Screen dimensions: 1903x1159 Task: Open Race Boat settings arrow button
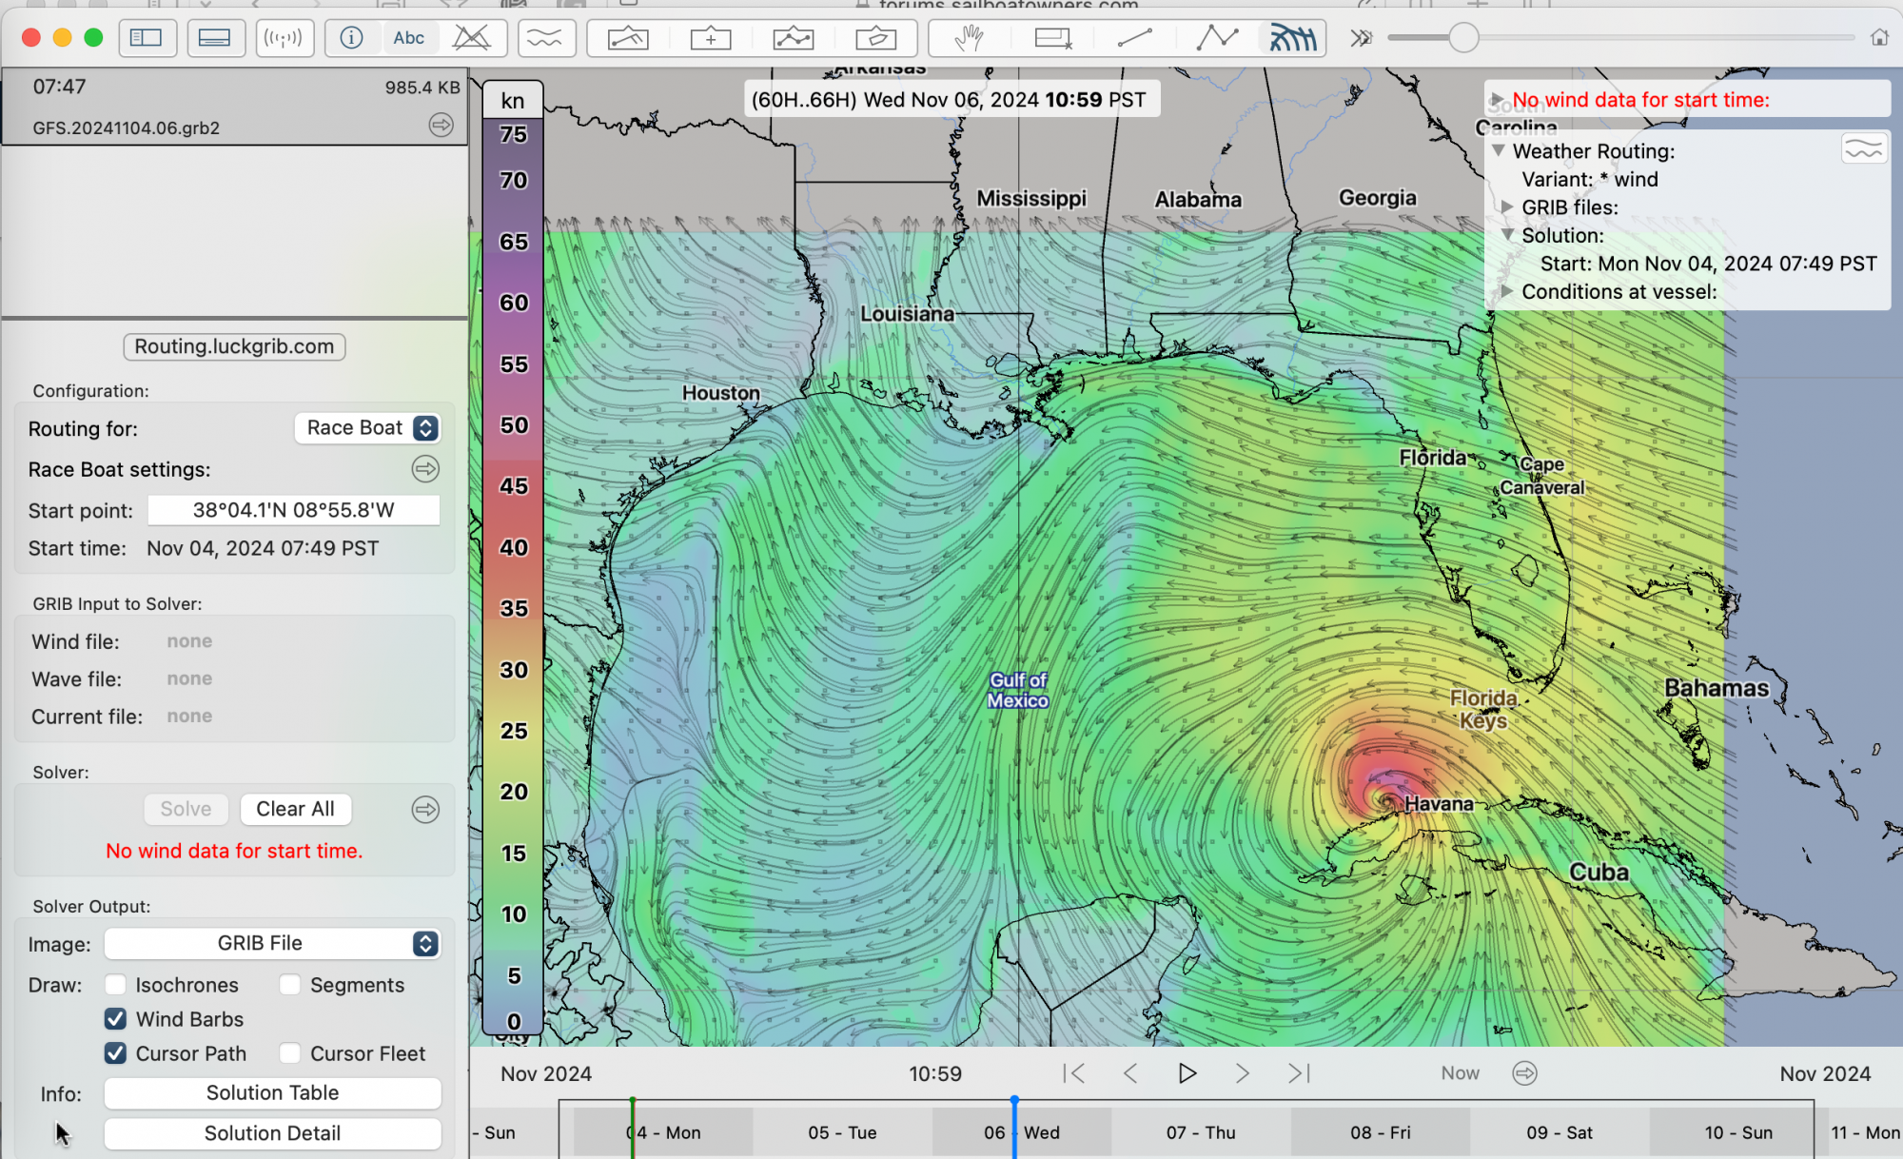pyautogui.click(x=425, y=468)
